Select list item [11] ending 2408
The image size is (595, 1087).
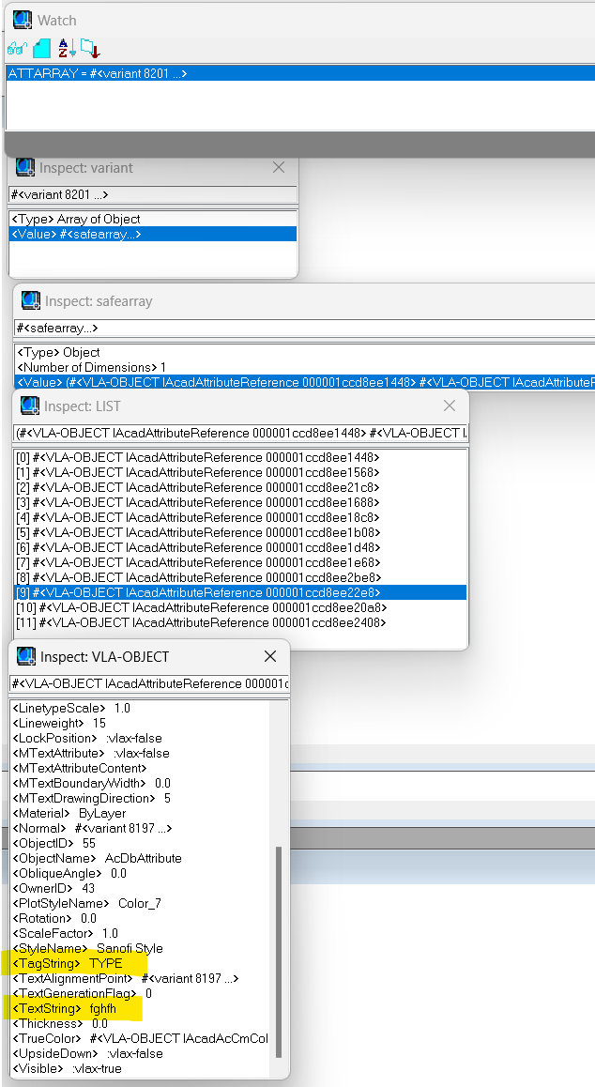tap(240, 622)
